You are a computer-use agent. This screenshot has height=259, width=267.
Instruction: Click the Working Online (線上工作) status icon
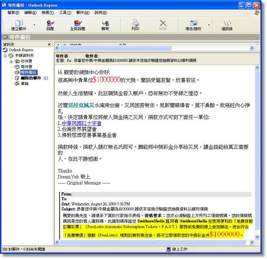click(x=168, y=249)
